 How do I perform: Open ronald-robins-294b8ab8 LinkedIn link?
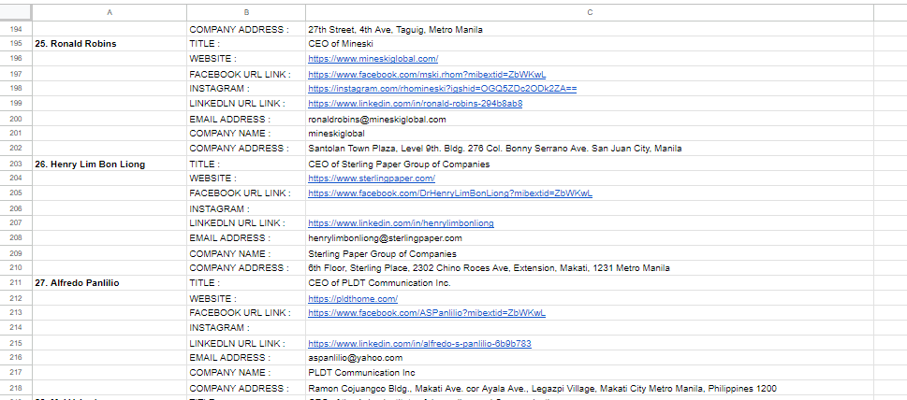(x=416, y=104)
